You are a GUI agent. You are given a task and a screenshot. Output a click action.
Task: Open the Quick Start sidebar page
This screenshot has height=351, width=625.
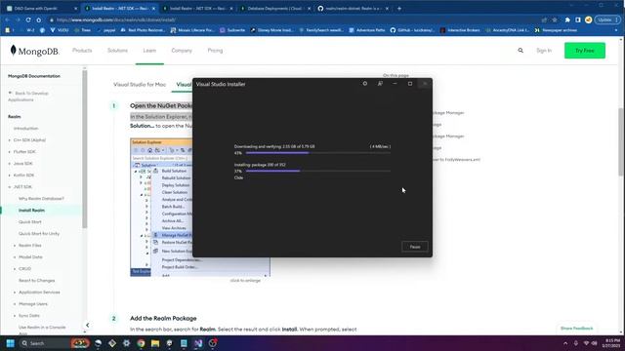[x=30, y=221]
